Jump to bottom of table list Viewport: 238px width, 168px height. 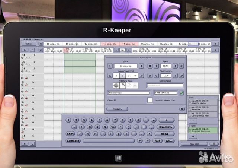(x=25, y=144)
